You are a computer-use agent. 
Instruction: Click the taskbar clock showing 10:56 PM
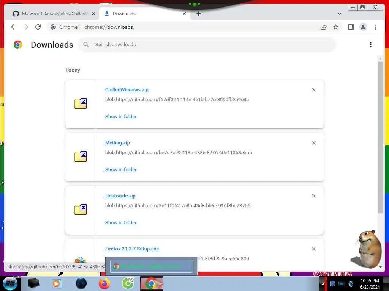click(370, 284)
